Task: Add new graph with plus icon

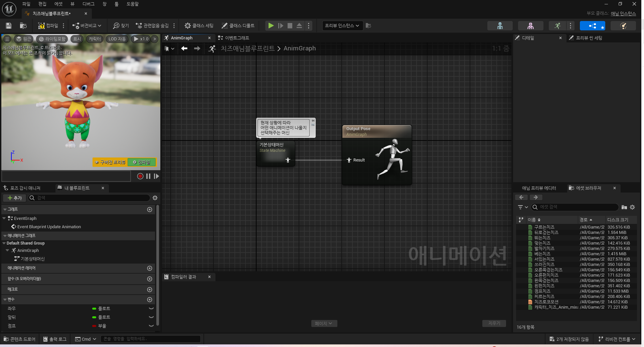Action: click(x=150, y=210)
